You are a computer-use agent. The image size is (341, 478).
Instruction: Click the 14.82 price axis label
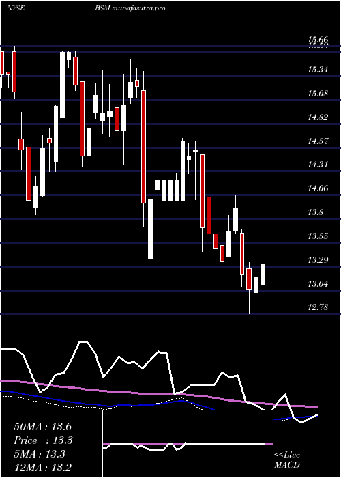318,117
